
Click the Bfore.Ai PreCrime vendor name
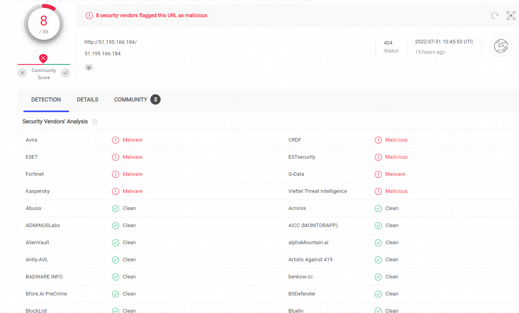click(46, 294)
